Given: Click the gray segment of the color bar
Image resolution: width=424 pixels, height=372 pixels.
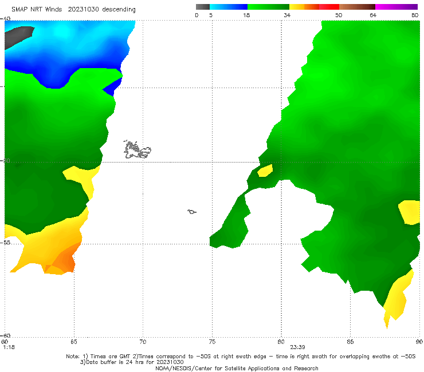Looking at the screenshot, I should pos(203,7).
